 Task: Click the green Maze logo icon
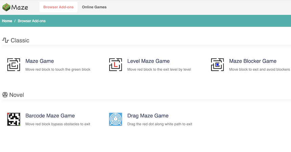point(6,7)
